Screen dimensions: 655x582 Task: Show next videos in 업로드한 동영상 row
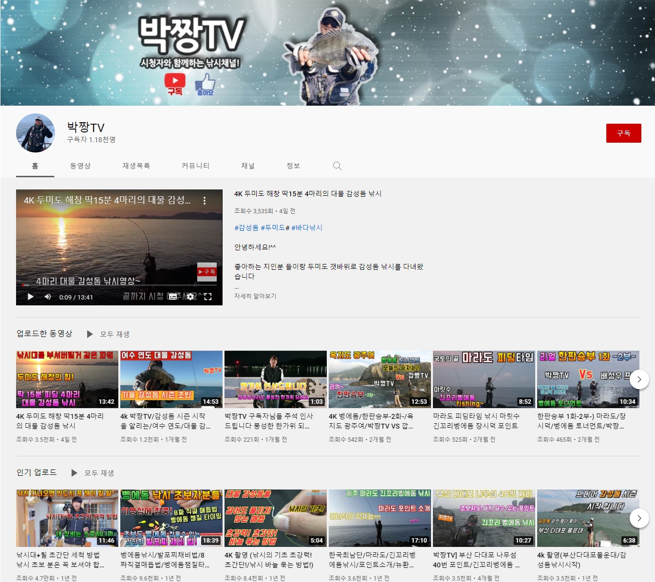pos(639,379)
